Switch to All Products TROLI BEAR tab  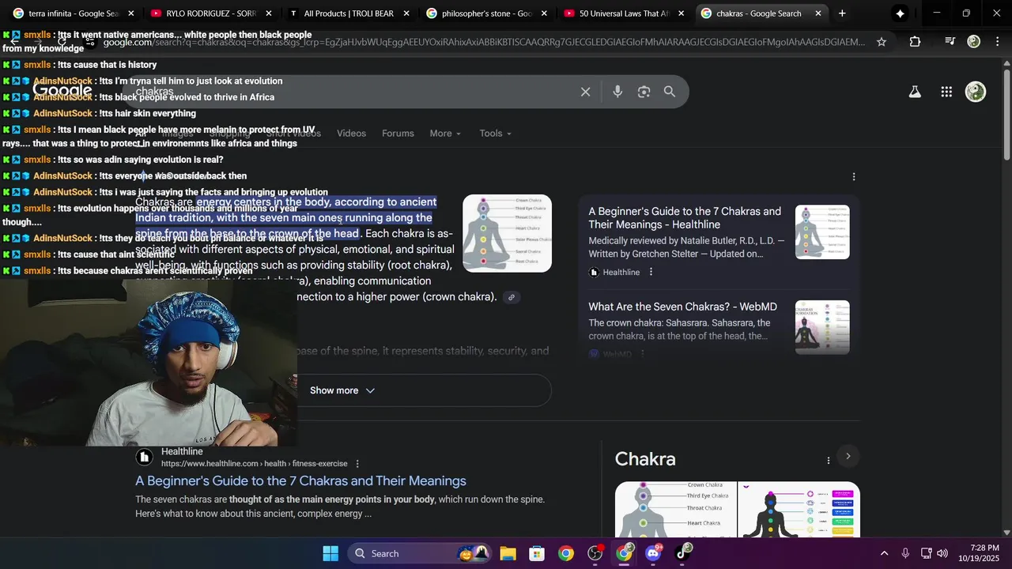point(349,13)
